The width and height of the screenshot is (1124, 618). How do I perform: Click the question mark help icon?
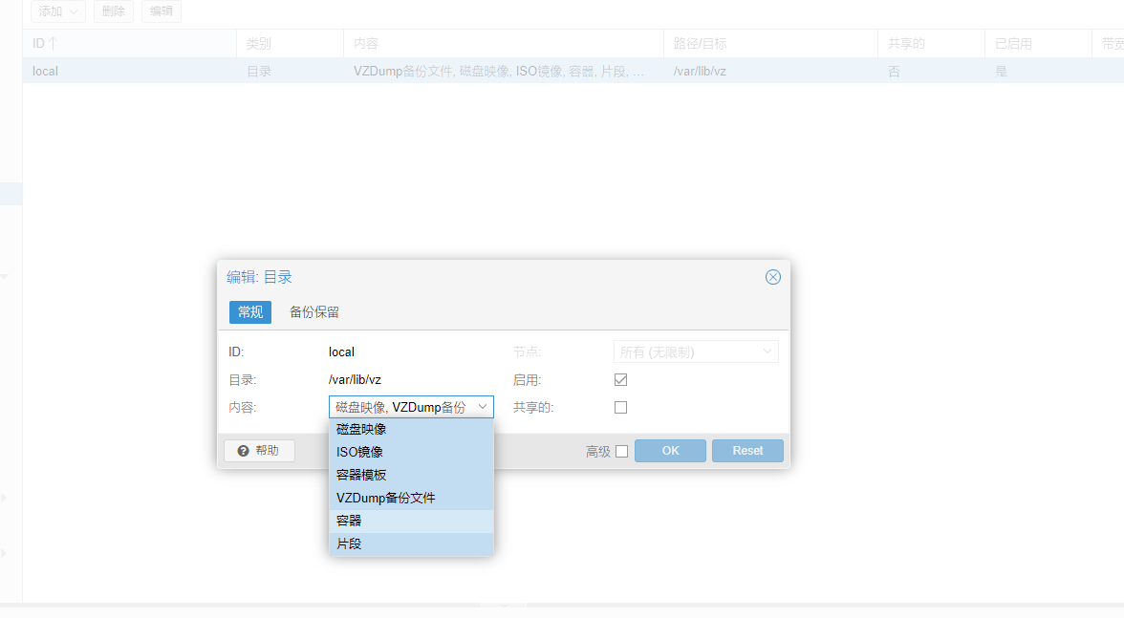[x=244, y=451]
